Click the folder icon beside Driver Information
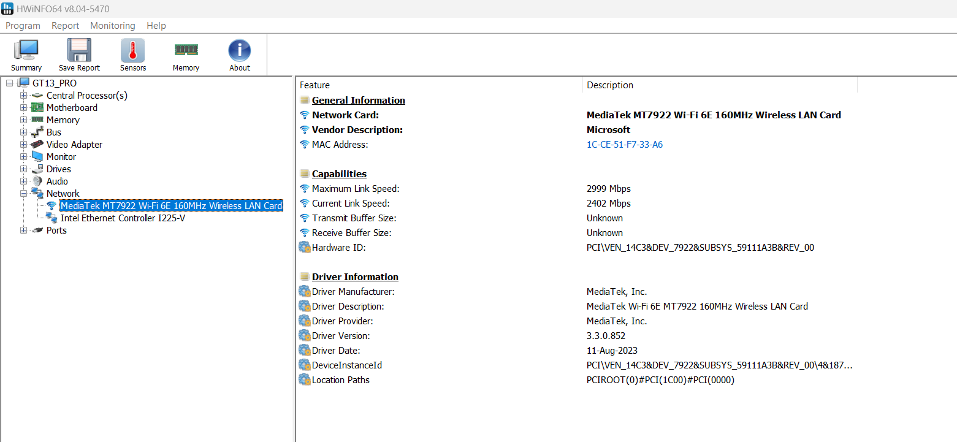 (x=304, y=277)
